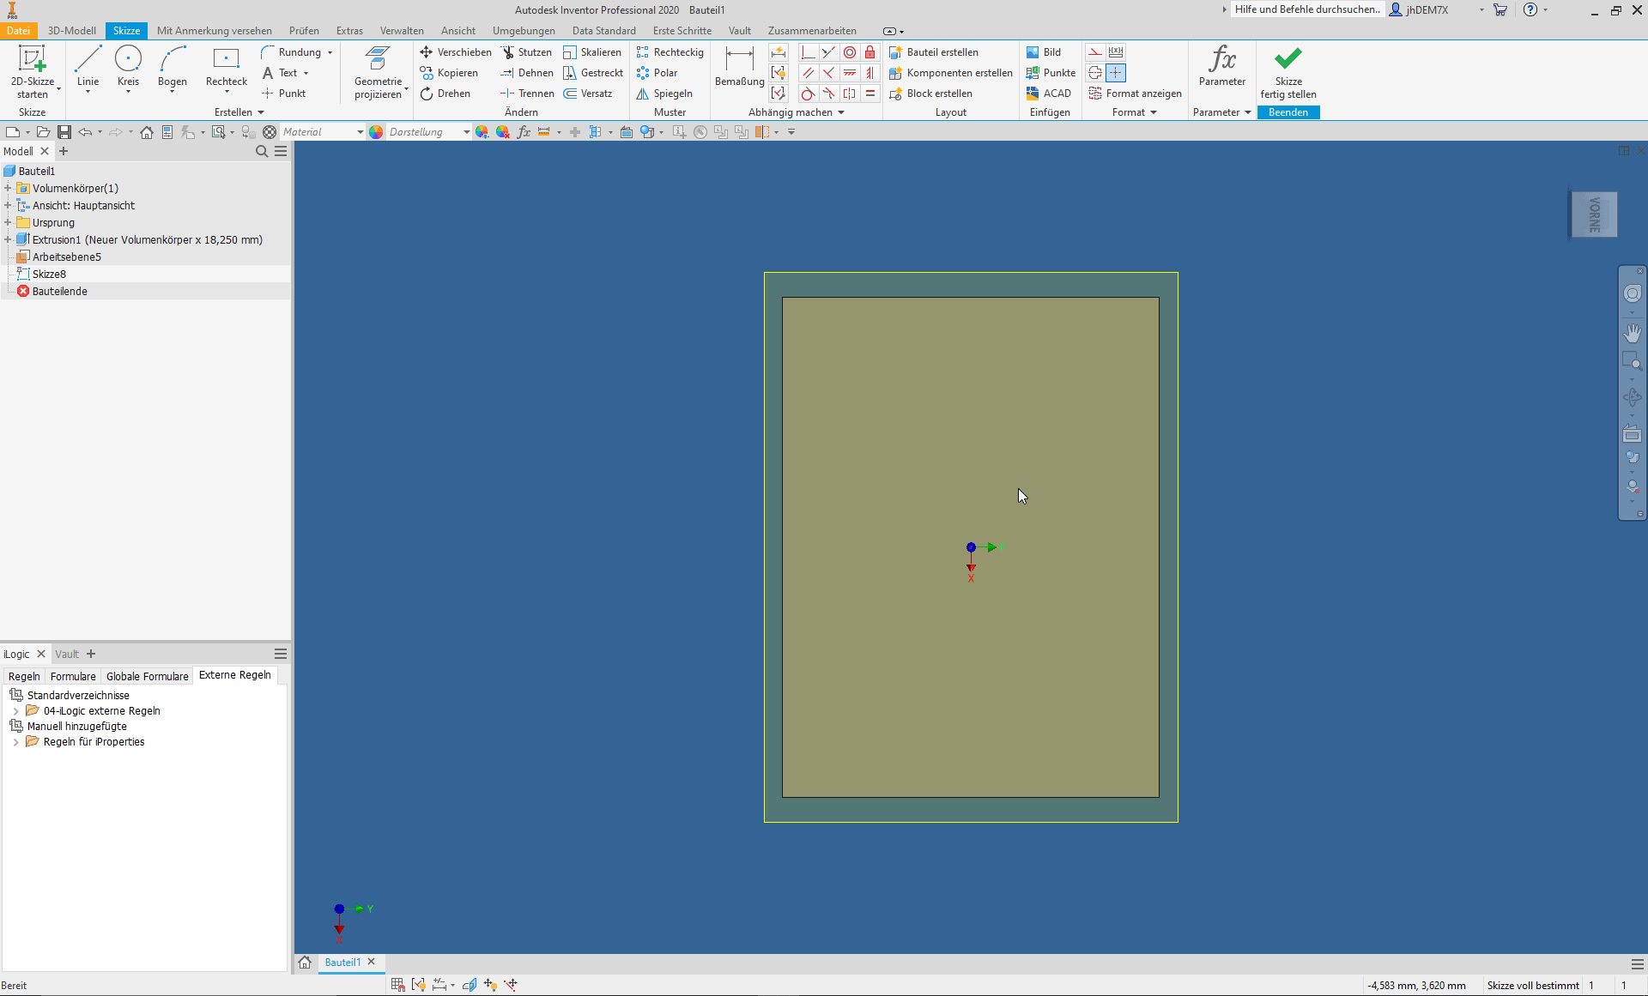
Task: Expand the Extrusion1 tree item
Action: [x=9, y=238]
